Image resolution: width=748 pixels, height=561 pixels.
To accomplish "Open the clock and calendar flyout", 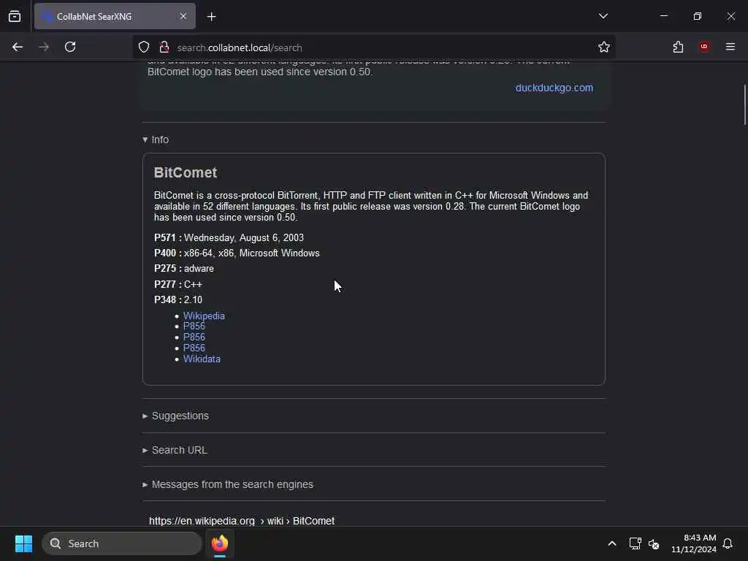I will point(694,543).
